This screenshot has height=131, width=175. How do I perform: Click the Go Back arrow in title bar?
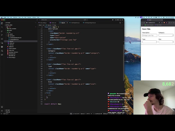tap(37, 20)
